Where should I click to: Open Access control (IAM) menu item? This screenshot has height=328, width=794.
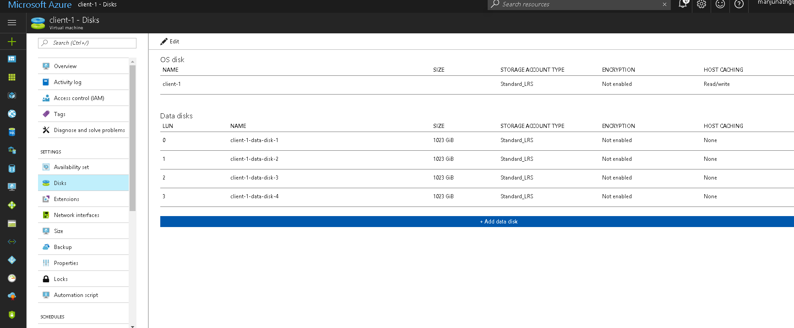click(x=83, y=98)
